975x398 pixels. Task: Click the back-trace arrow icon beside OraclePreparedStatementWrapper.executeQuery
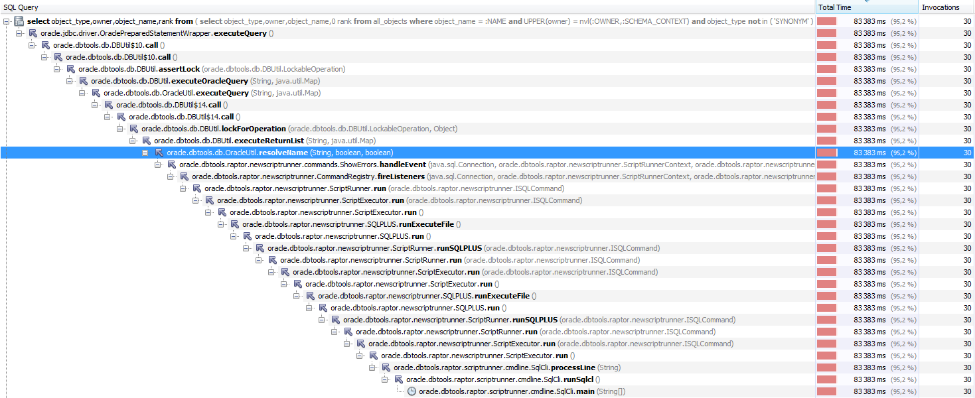(x=33, y=33)
